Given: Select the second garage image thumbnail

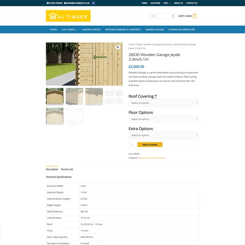Looking at the screenshot, I should (x=74, y=97).
